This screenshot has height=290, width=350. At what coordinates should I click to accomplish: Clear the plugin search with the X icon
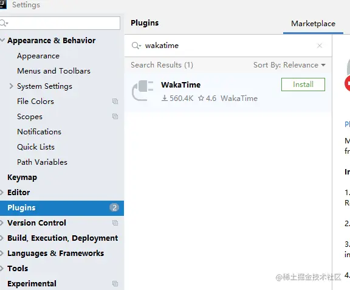pos(320,46)
